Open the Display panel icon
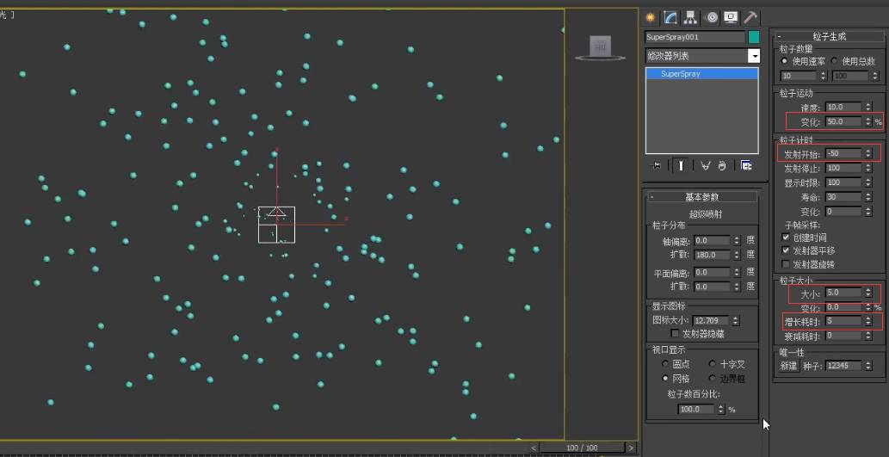The height and width of the screenshot is (457, 889). point(731,17)
